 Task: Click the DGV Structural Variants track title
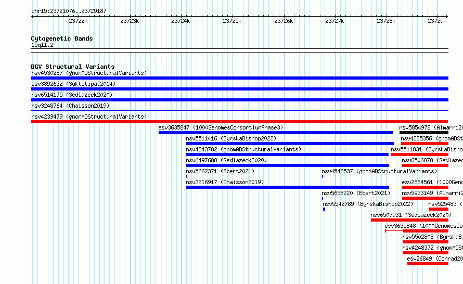73,67
